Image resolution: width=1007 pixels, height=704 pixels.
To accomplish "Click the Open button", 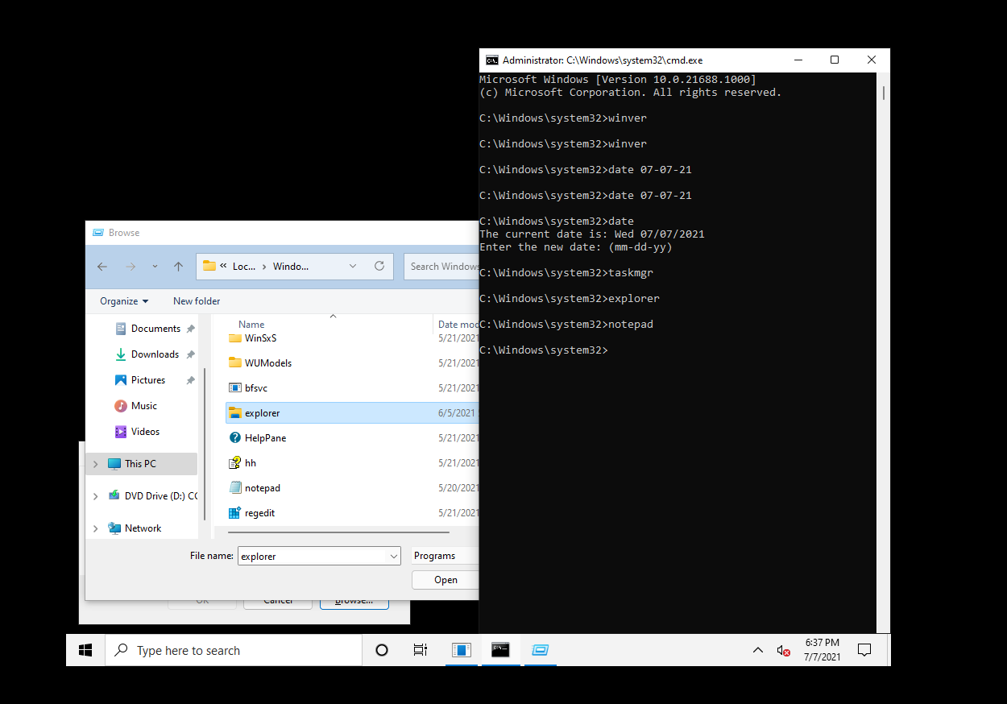I will pos(445,580).
